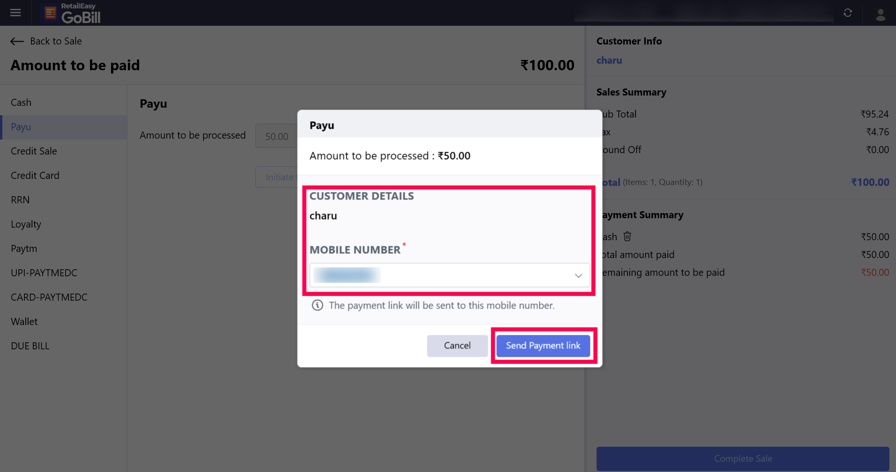
Task: Expand the mobile number dropdown
Action: pos(578,275)
